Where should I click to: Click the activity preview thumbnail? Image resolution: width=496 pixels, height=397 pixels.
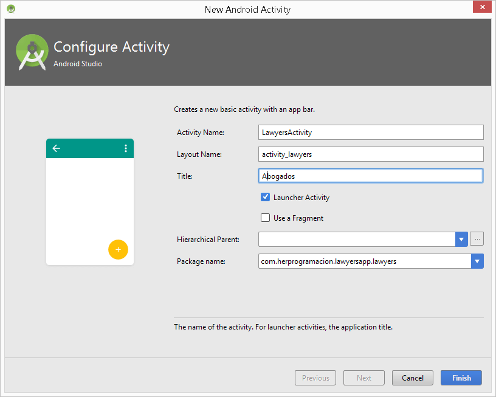point(90,202)
